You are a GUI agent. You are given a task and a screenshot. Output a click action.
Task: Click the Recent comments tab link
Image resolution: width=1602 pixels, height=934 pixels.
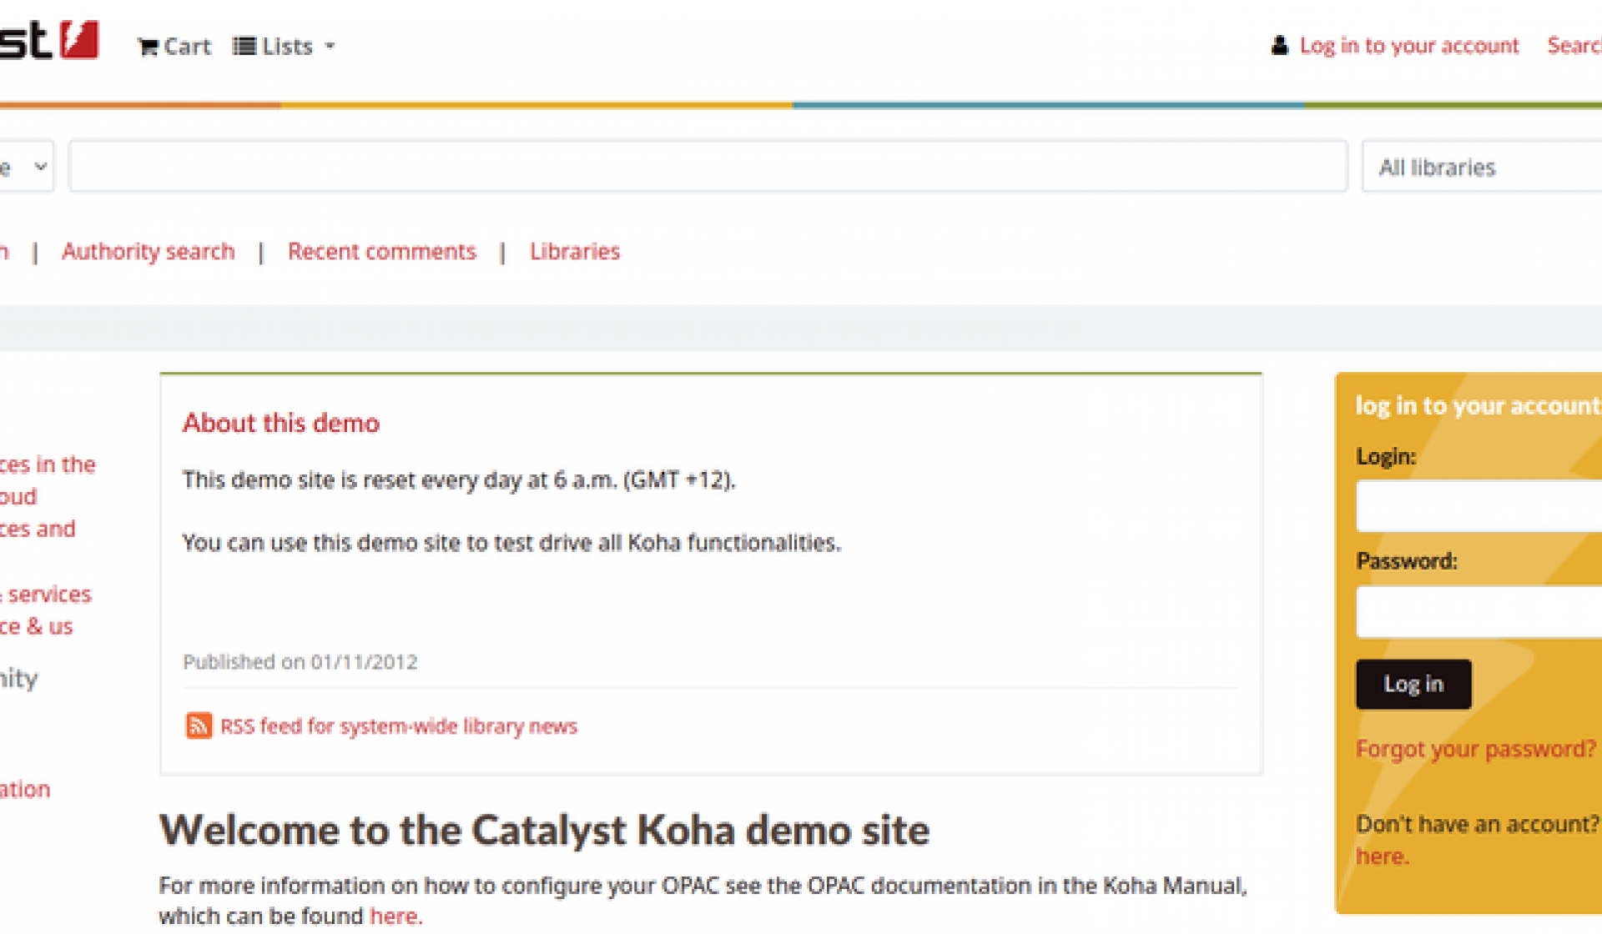coord(380,251)
